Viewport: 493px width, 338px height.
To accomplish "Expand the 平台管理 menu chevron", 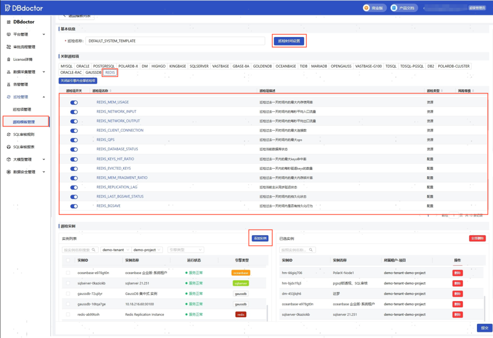I will 44,34.
